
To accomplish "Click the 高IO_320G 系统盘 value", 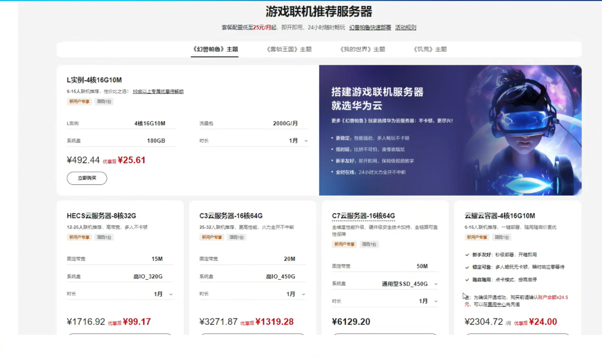I will click(148, 277).
